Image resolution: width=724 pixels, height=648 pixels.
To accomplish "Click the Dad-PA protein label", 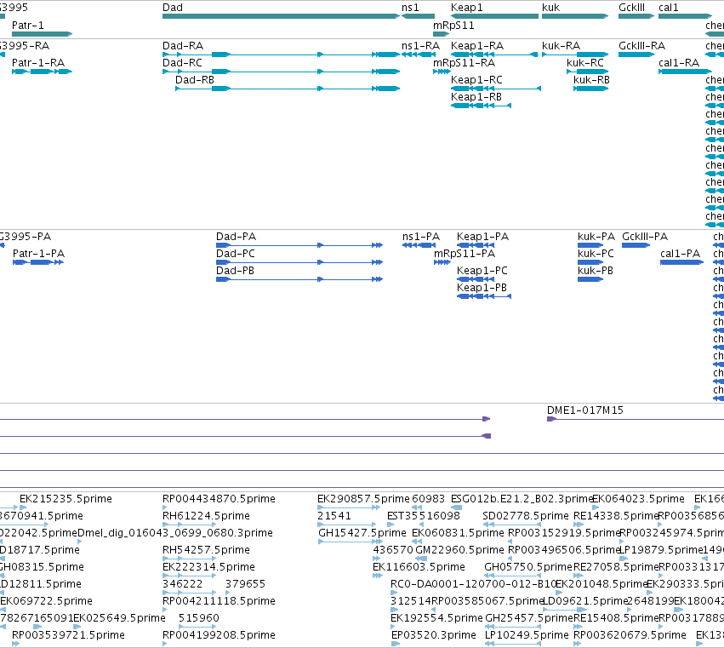I will coord(236,237).
